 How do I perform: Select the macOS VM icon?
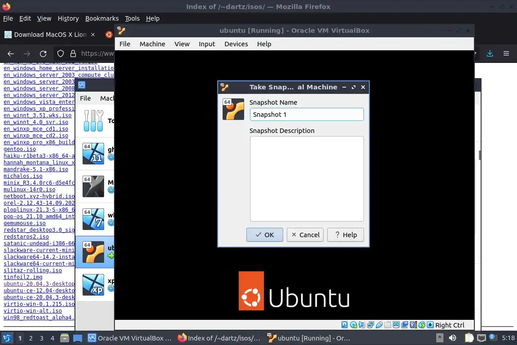pos(93,186)
